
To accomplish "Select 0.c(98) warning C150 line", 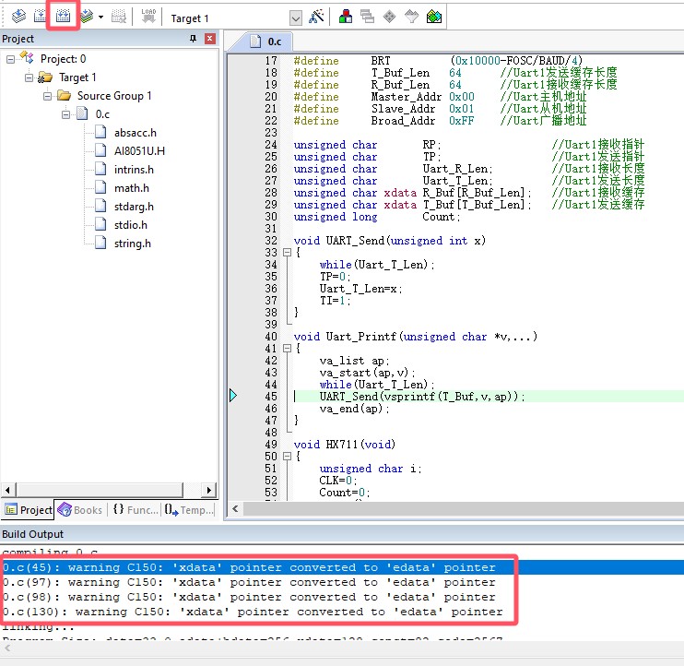I will coord(249,597).
